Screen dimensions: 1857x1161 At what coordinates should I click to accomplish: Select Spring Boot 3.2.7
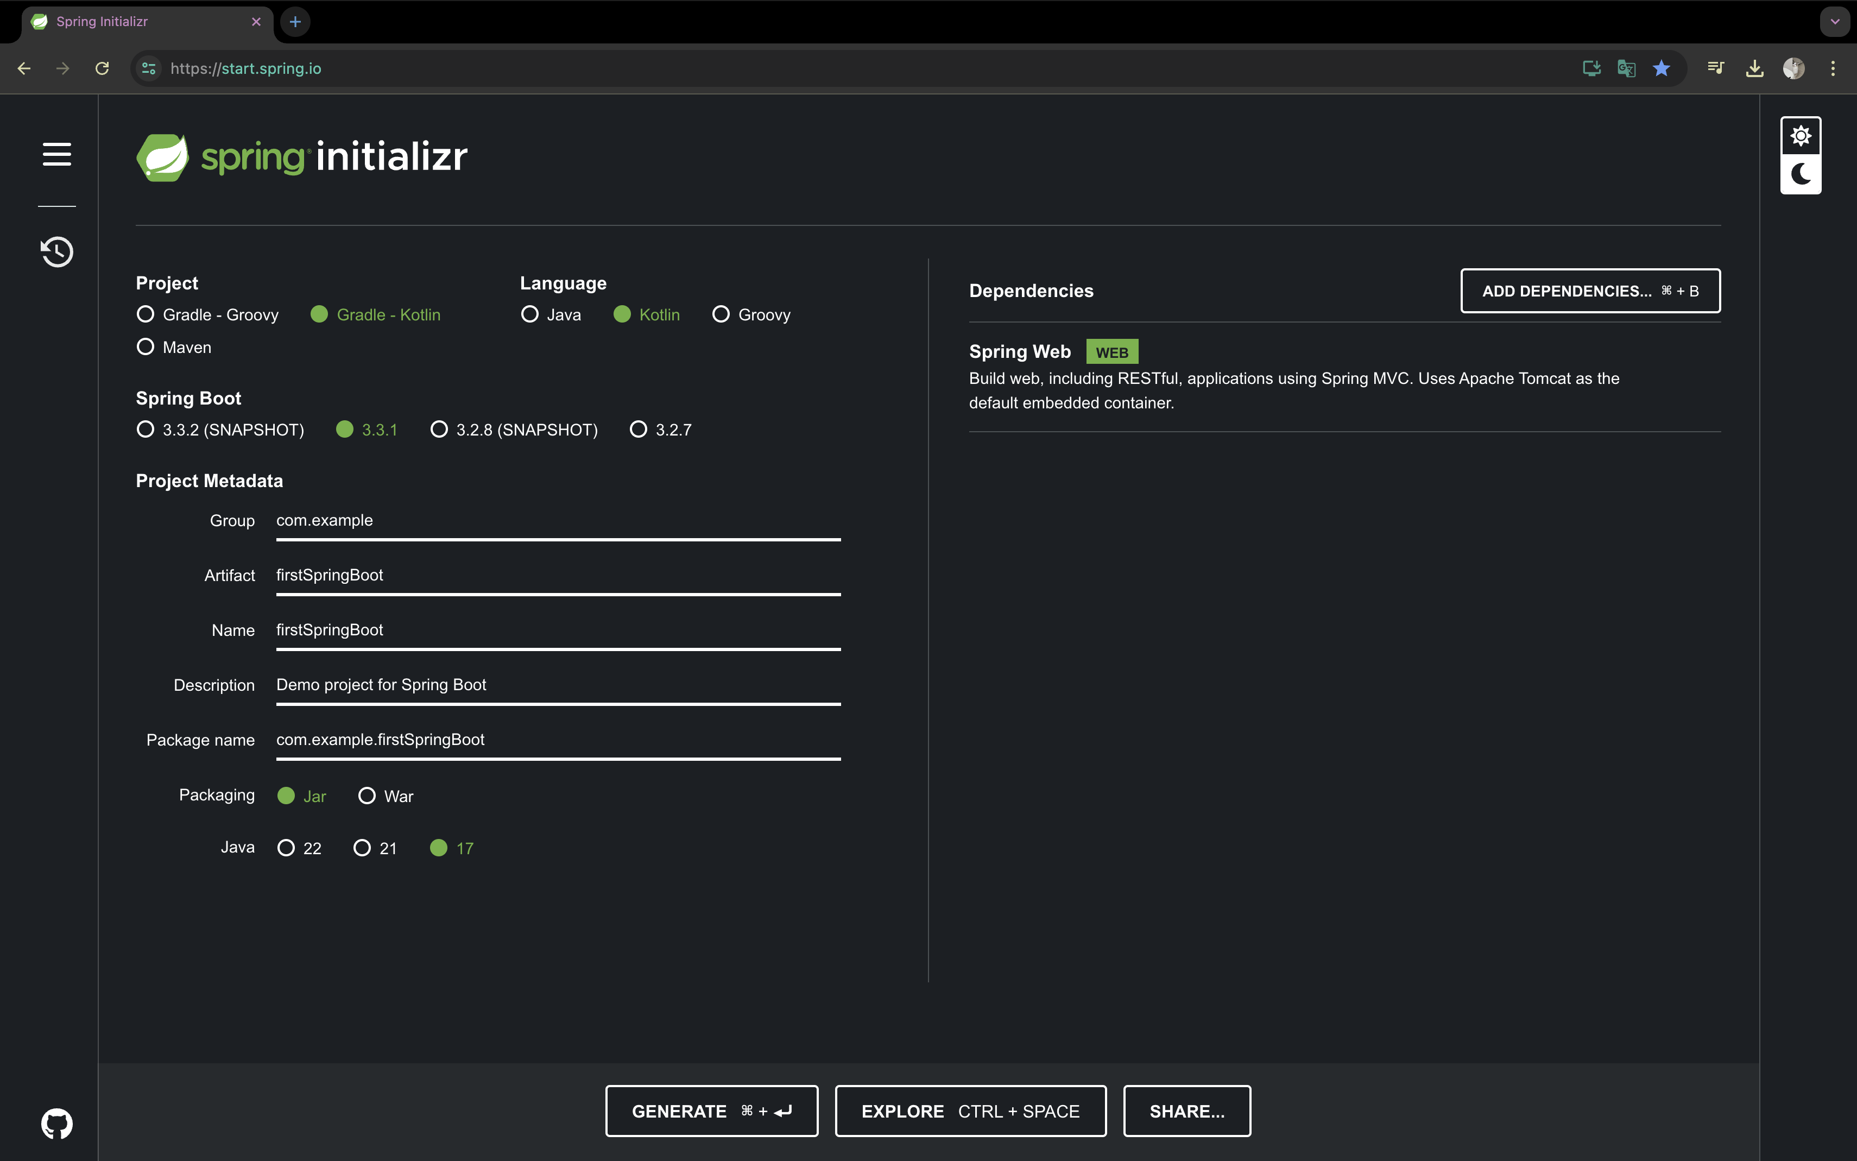pos(639,430)
